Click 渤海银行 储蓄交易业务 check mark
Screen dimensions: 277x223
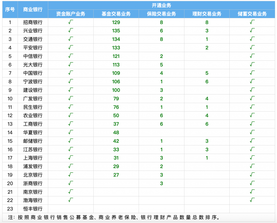pyautogui.click(x=252, y=200)
